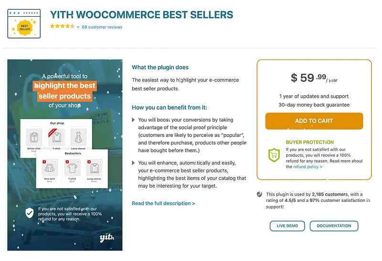Select the Red skirt bestseller icon
Screen dimensions: 382x261
(x=49, y=168)
